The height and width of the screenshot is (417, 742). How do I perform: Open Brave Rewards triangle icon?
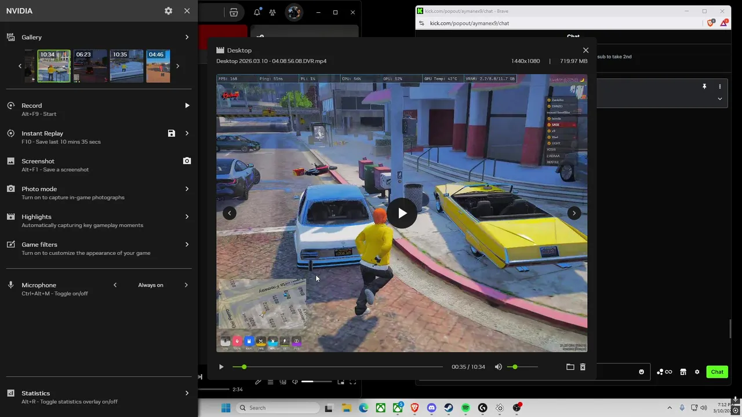(x=723, y=23)
